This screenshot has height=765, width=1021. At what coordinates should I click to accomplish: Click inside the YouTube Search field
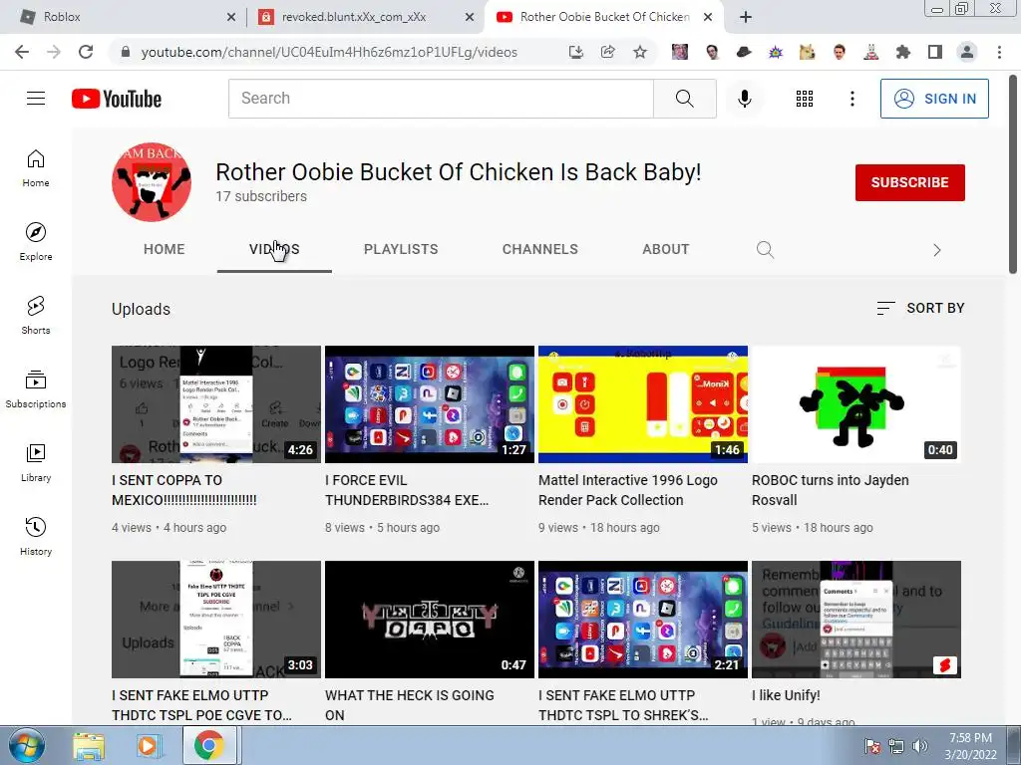click(441, 99)
